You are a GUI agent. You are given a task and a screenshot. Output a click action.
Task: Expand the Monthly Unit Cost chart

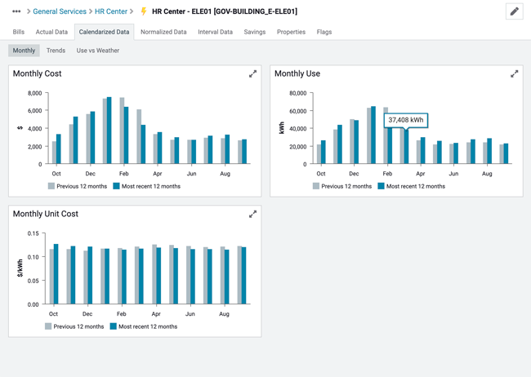click(252, 215)
